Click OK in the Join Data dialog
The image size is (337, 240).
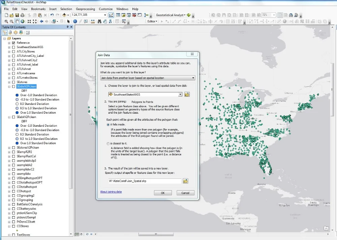coord(163,193)
